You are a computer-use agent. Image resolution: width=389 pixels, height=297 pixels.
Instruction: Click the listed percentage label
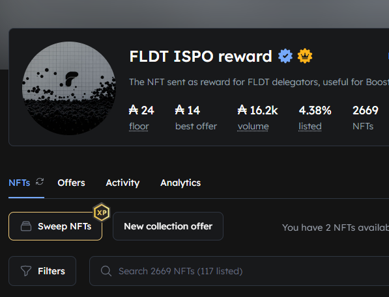click(310, 127)
